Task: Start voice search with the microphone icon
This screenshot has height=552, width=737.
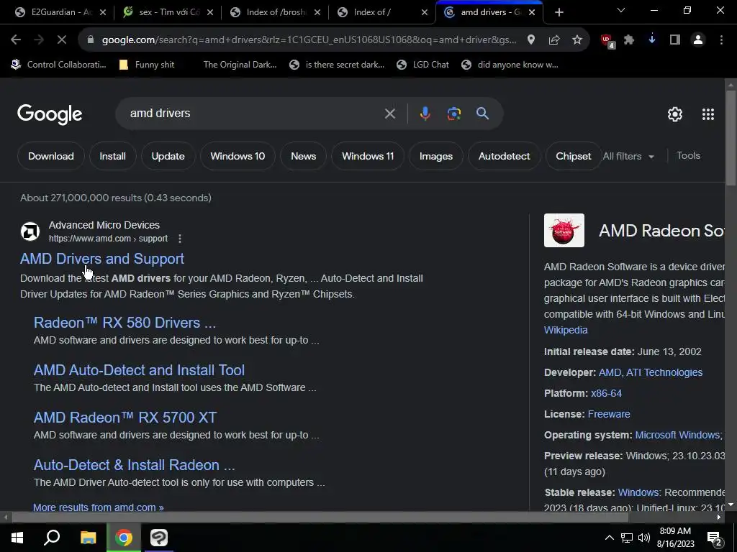Action: 425,114
